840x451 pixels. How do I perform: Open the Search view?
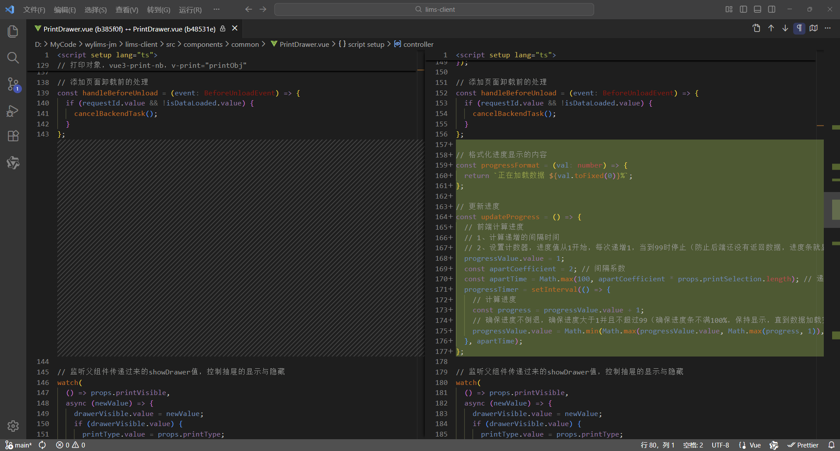[13, 57]
